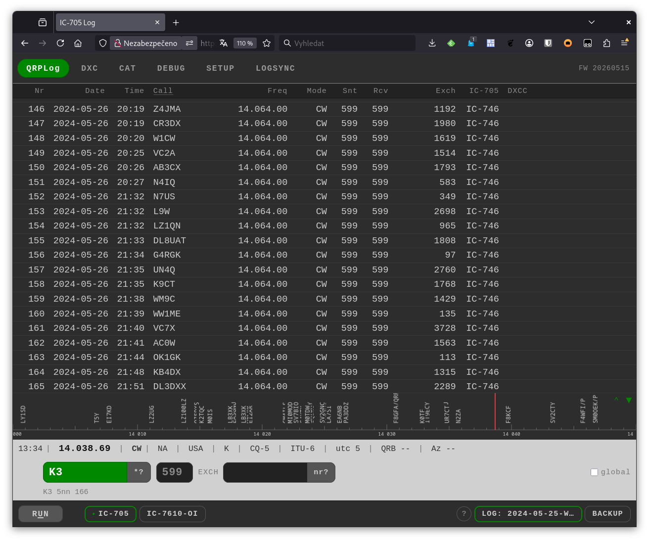Click the blue extension icon with badge 1
Screen dimensions: 649x541
[x=471, y=43]
